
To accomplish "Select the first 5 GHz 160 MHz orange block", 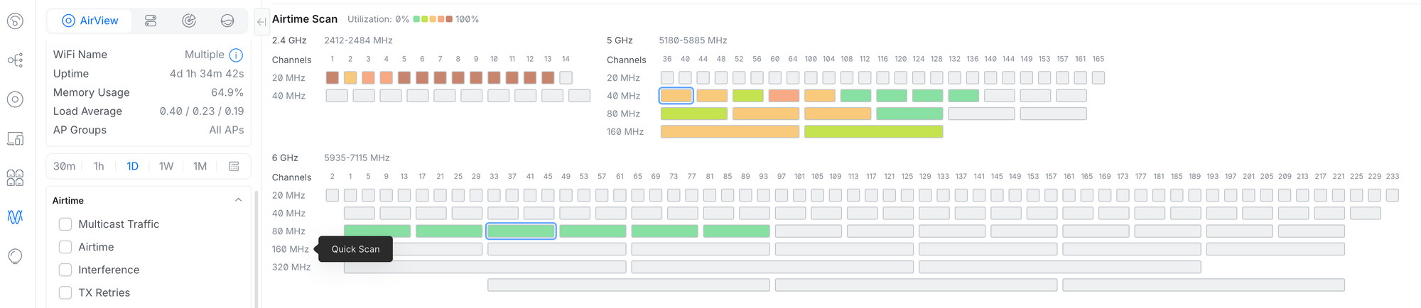I will [x=730, y=131].
